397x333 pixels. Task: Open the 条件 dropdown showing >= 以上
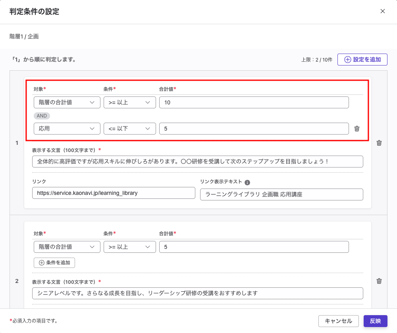130,102
